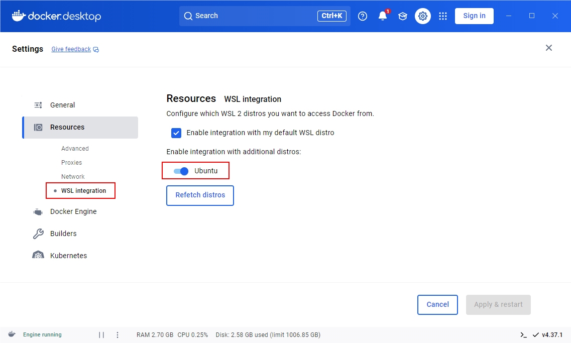Click the Sign in button
571x343 pixels.
474,16
